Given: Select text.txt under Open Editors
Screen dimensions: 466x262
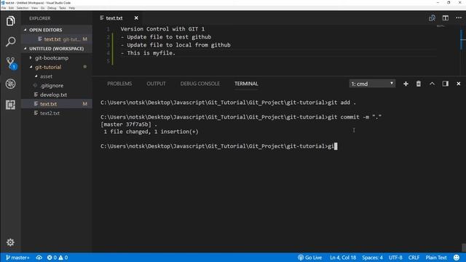Looking at the screenshot, I should pyautogui.click(x=57, y=39).
